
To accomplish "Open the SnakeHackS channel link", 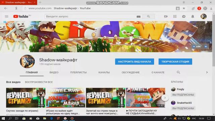I will pyautogui.click(x=184, y=103).
